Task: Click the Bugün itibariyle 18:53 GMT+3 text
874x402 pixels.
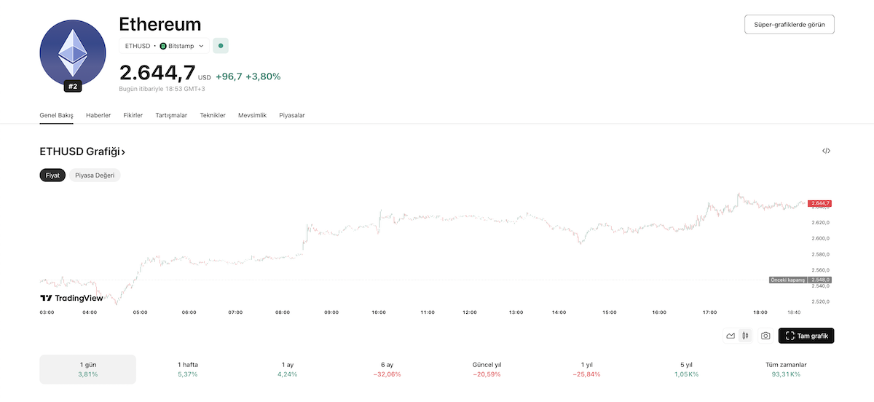Action: pos(162,89)
